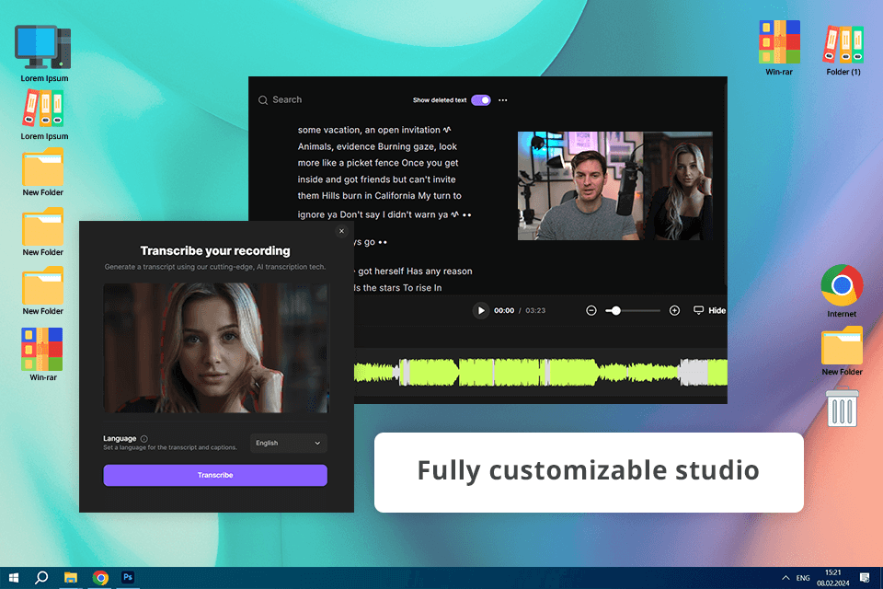Select the Win-rar icon on left side
This screenshot has width=883, height=589.
click(43, 354)
